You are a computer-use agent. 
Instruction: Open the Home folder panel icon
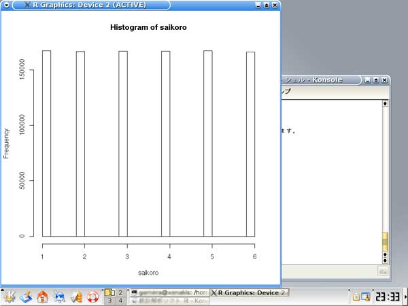coord(42,296)
